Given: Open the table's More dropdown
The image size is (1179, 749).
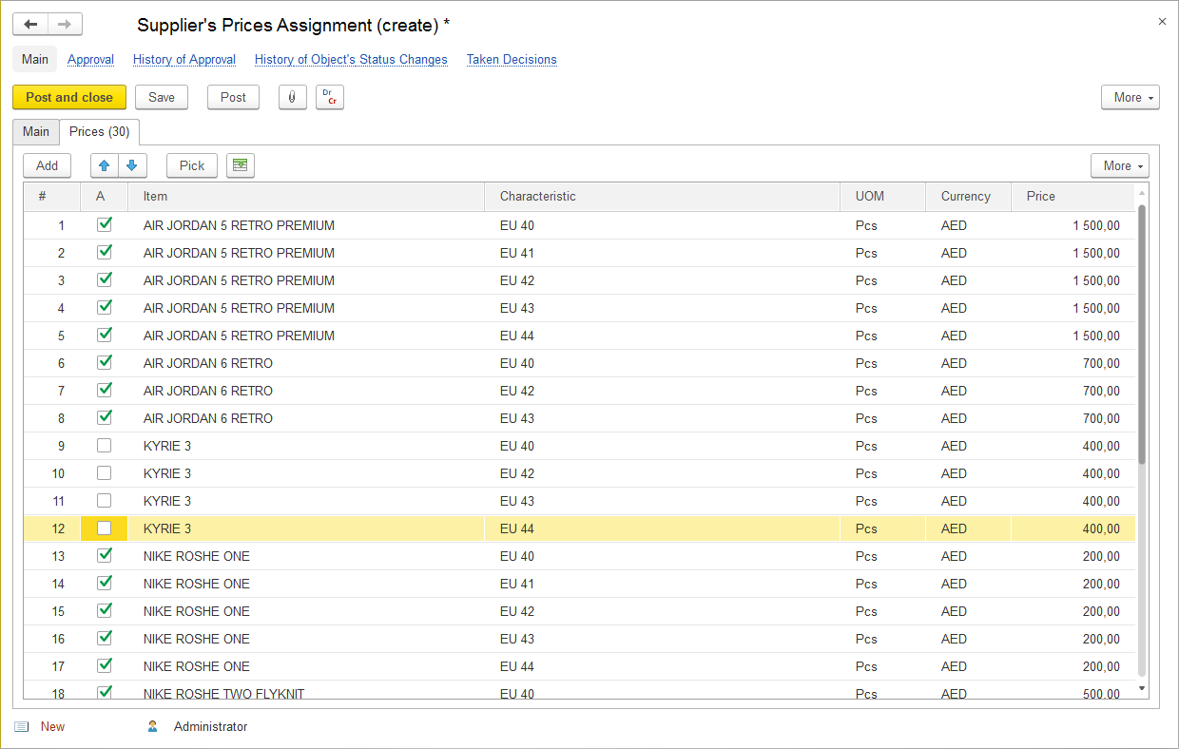Looking at the screenshot, I should 1119,165.
